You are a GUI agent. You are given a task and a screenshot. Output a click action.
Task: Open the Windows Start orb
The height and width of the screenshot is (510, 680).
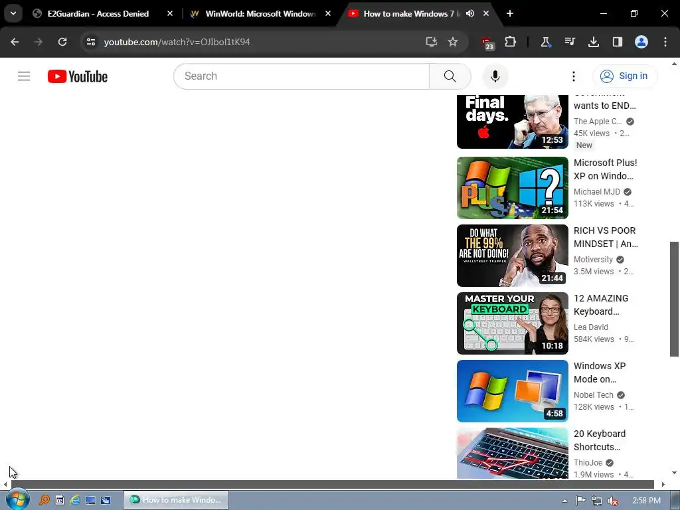click(17, 499)
